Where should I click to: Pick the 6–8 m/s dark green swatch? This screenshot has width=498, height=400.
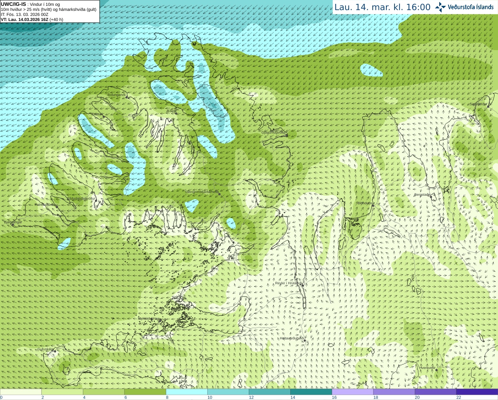pos(145,392)
